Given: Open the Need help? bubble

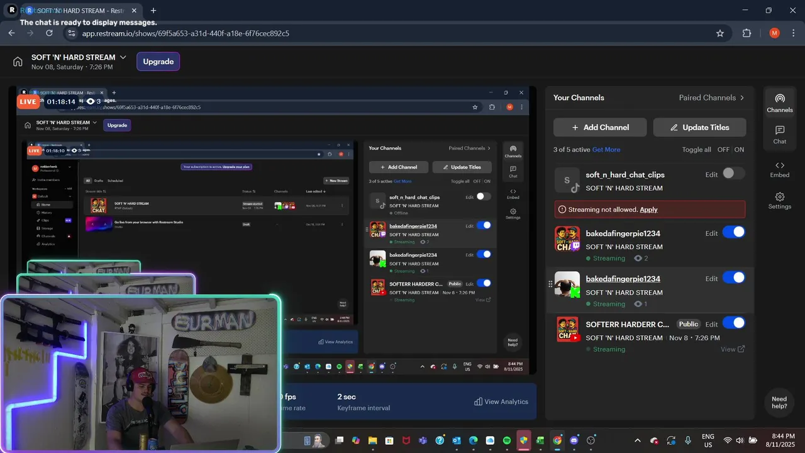Looking at the screenshot, I should point(779,403).
